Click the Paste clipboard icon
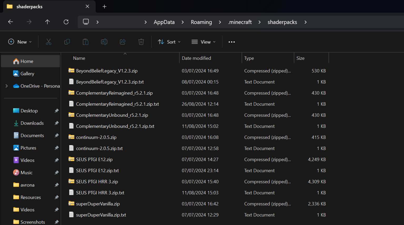404x225 pixels. tap(85, 42)
